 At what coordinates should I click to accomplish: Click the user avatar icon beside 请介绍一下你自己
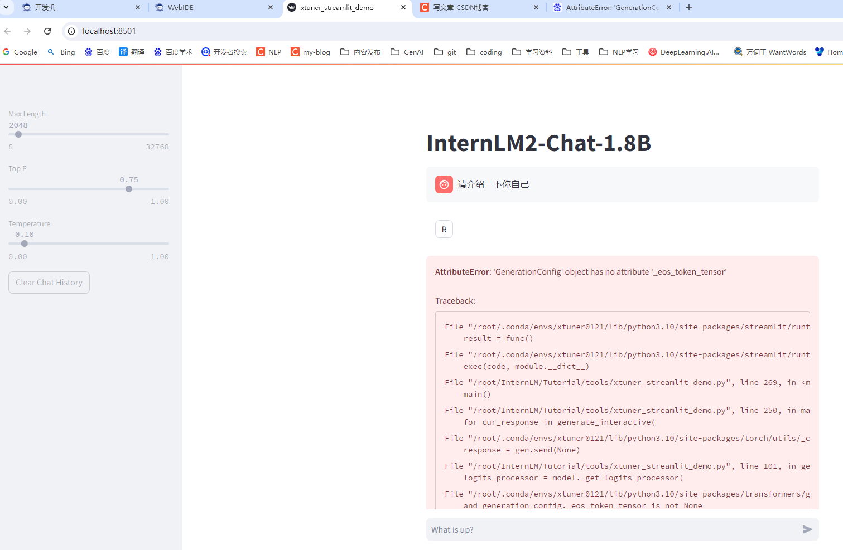click(444, 184)
